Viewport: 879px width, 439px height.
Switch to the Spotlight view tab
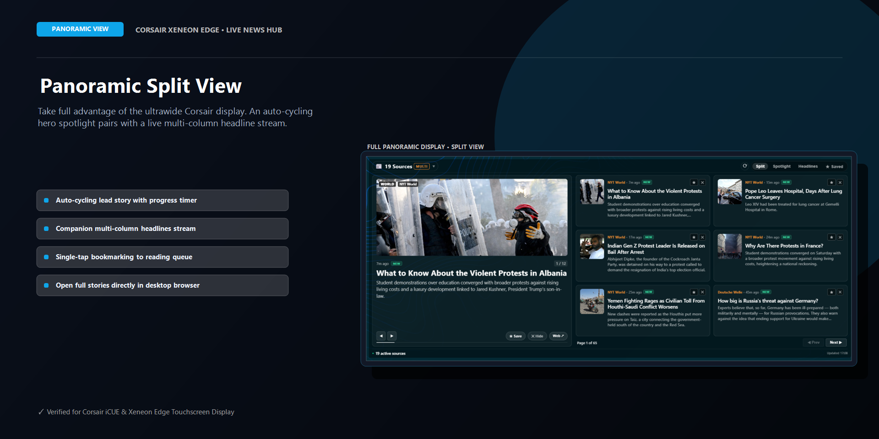click(x=781, y=166)
